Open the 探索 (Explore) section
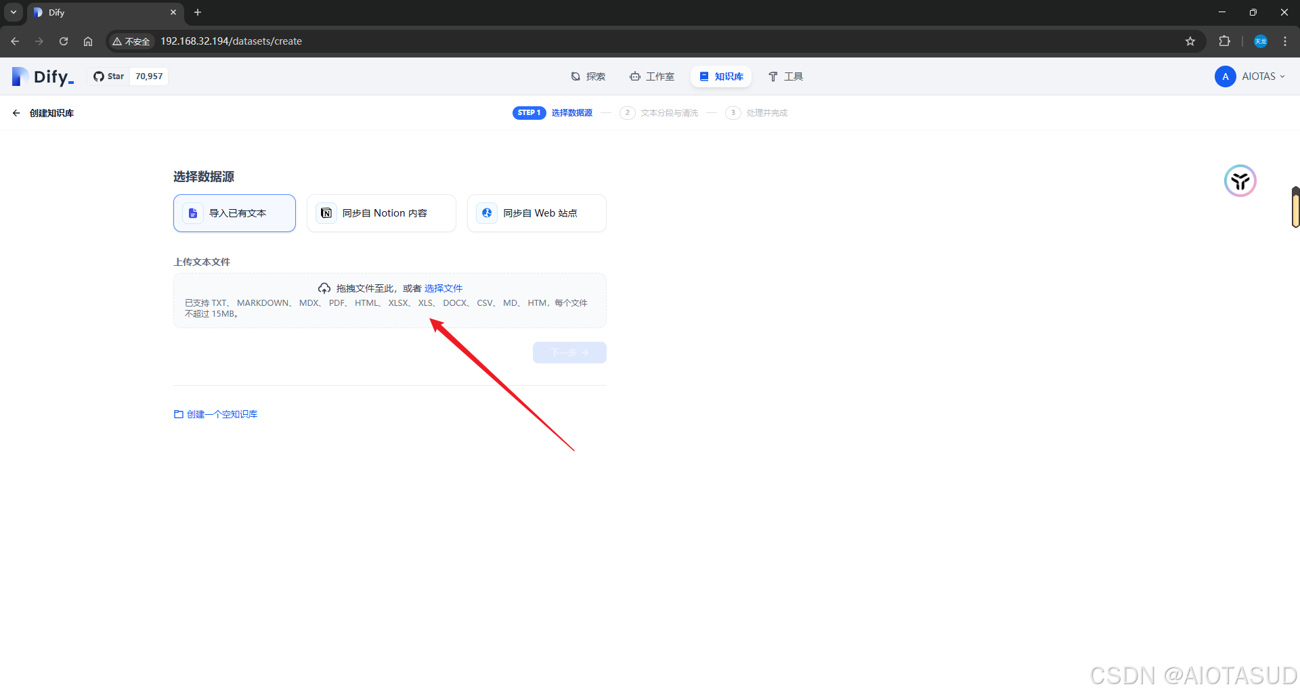This screenshot has width=1300, height=697. click(588, 76)
